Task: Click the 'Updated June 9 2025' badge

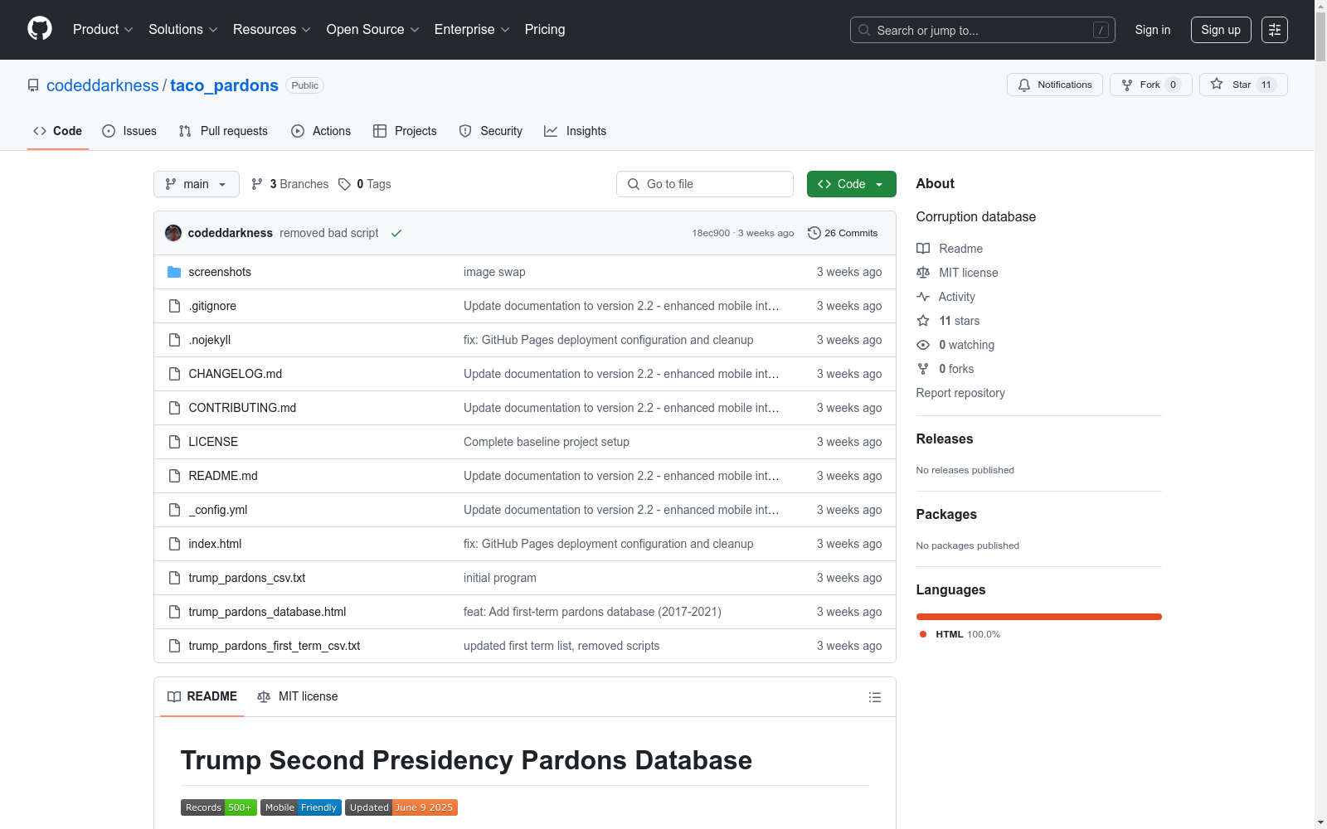Action: pyautogui.click(x=401, y=807)
